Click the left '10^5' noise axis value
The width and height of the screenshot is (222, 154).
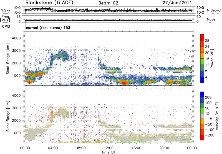tap(17, 8)
